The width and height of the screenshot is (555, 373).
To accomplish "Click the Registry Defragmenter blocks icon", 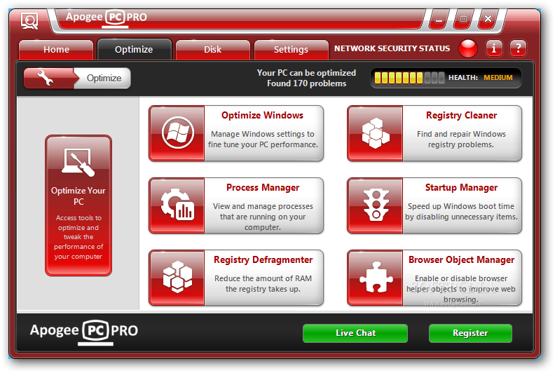I will 177,277.
